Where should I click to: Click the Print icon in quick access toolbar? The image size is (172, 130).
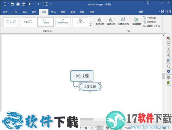click(24, 4)
